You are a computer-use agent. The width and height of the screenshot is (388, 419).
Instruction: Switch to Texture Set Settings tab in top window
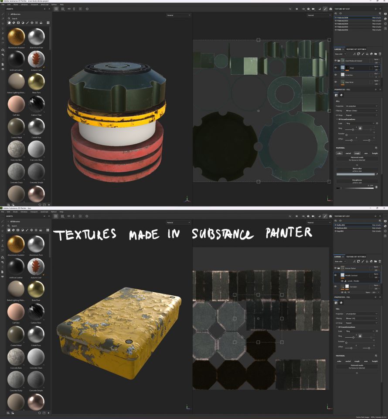(356, 49)
